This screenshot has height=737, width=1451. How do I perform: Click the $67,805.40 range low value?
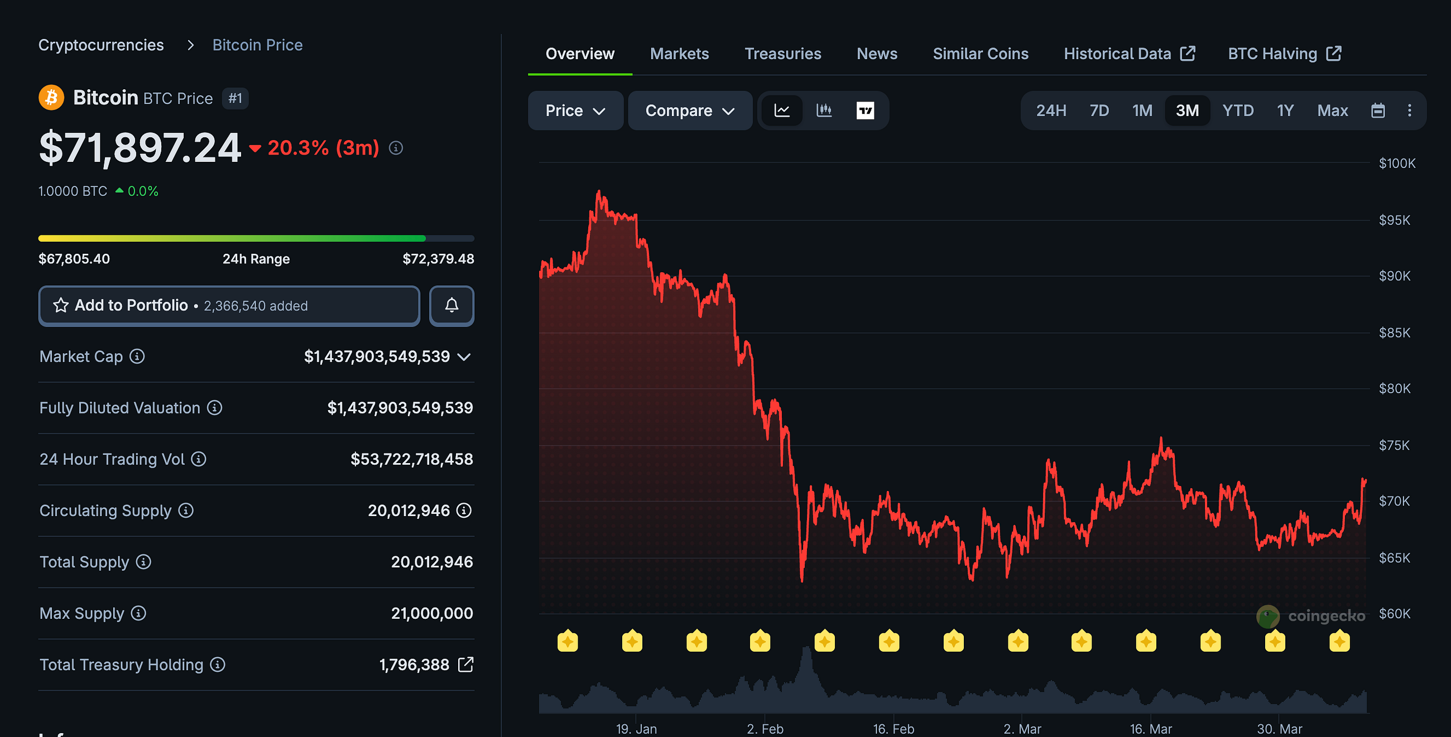74,259
